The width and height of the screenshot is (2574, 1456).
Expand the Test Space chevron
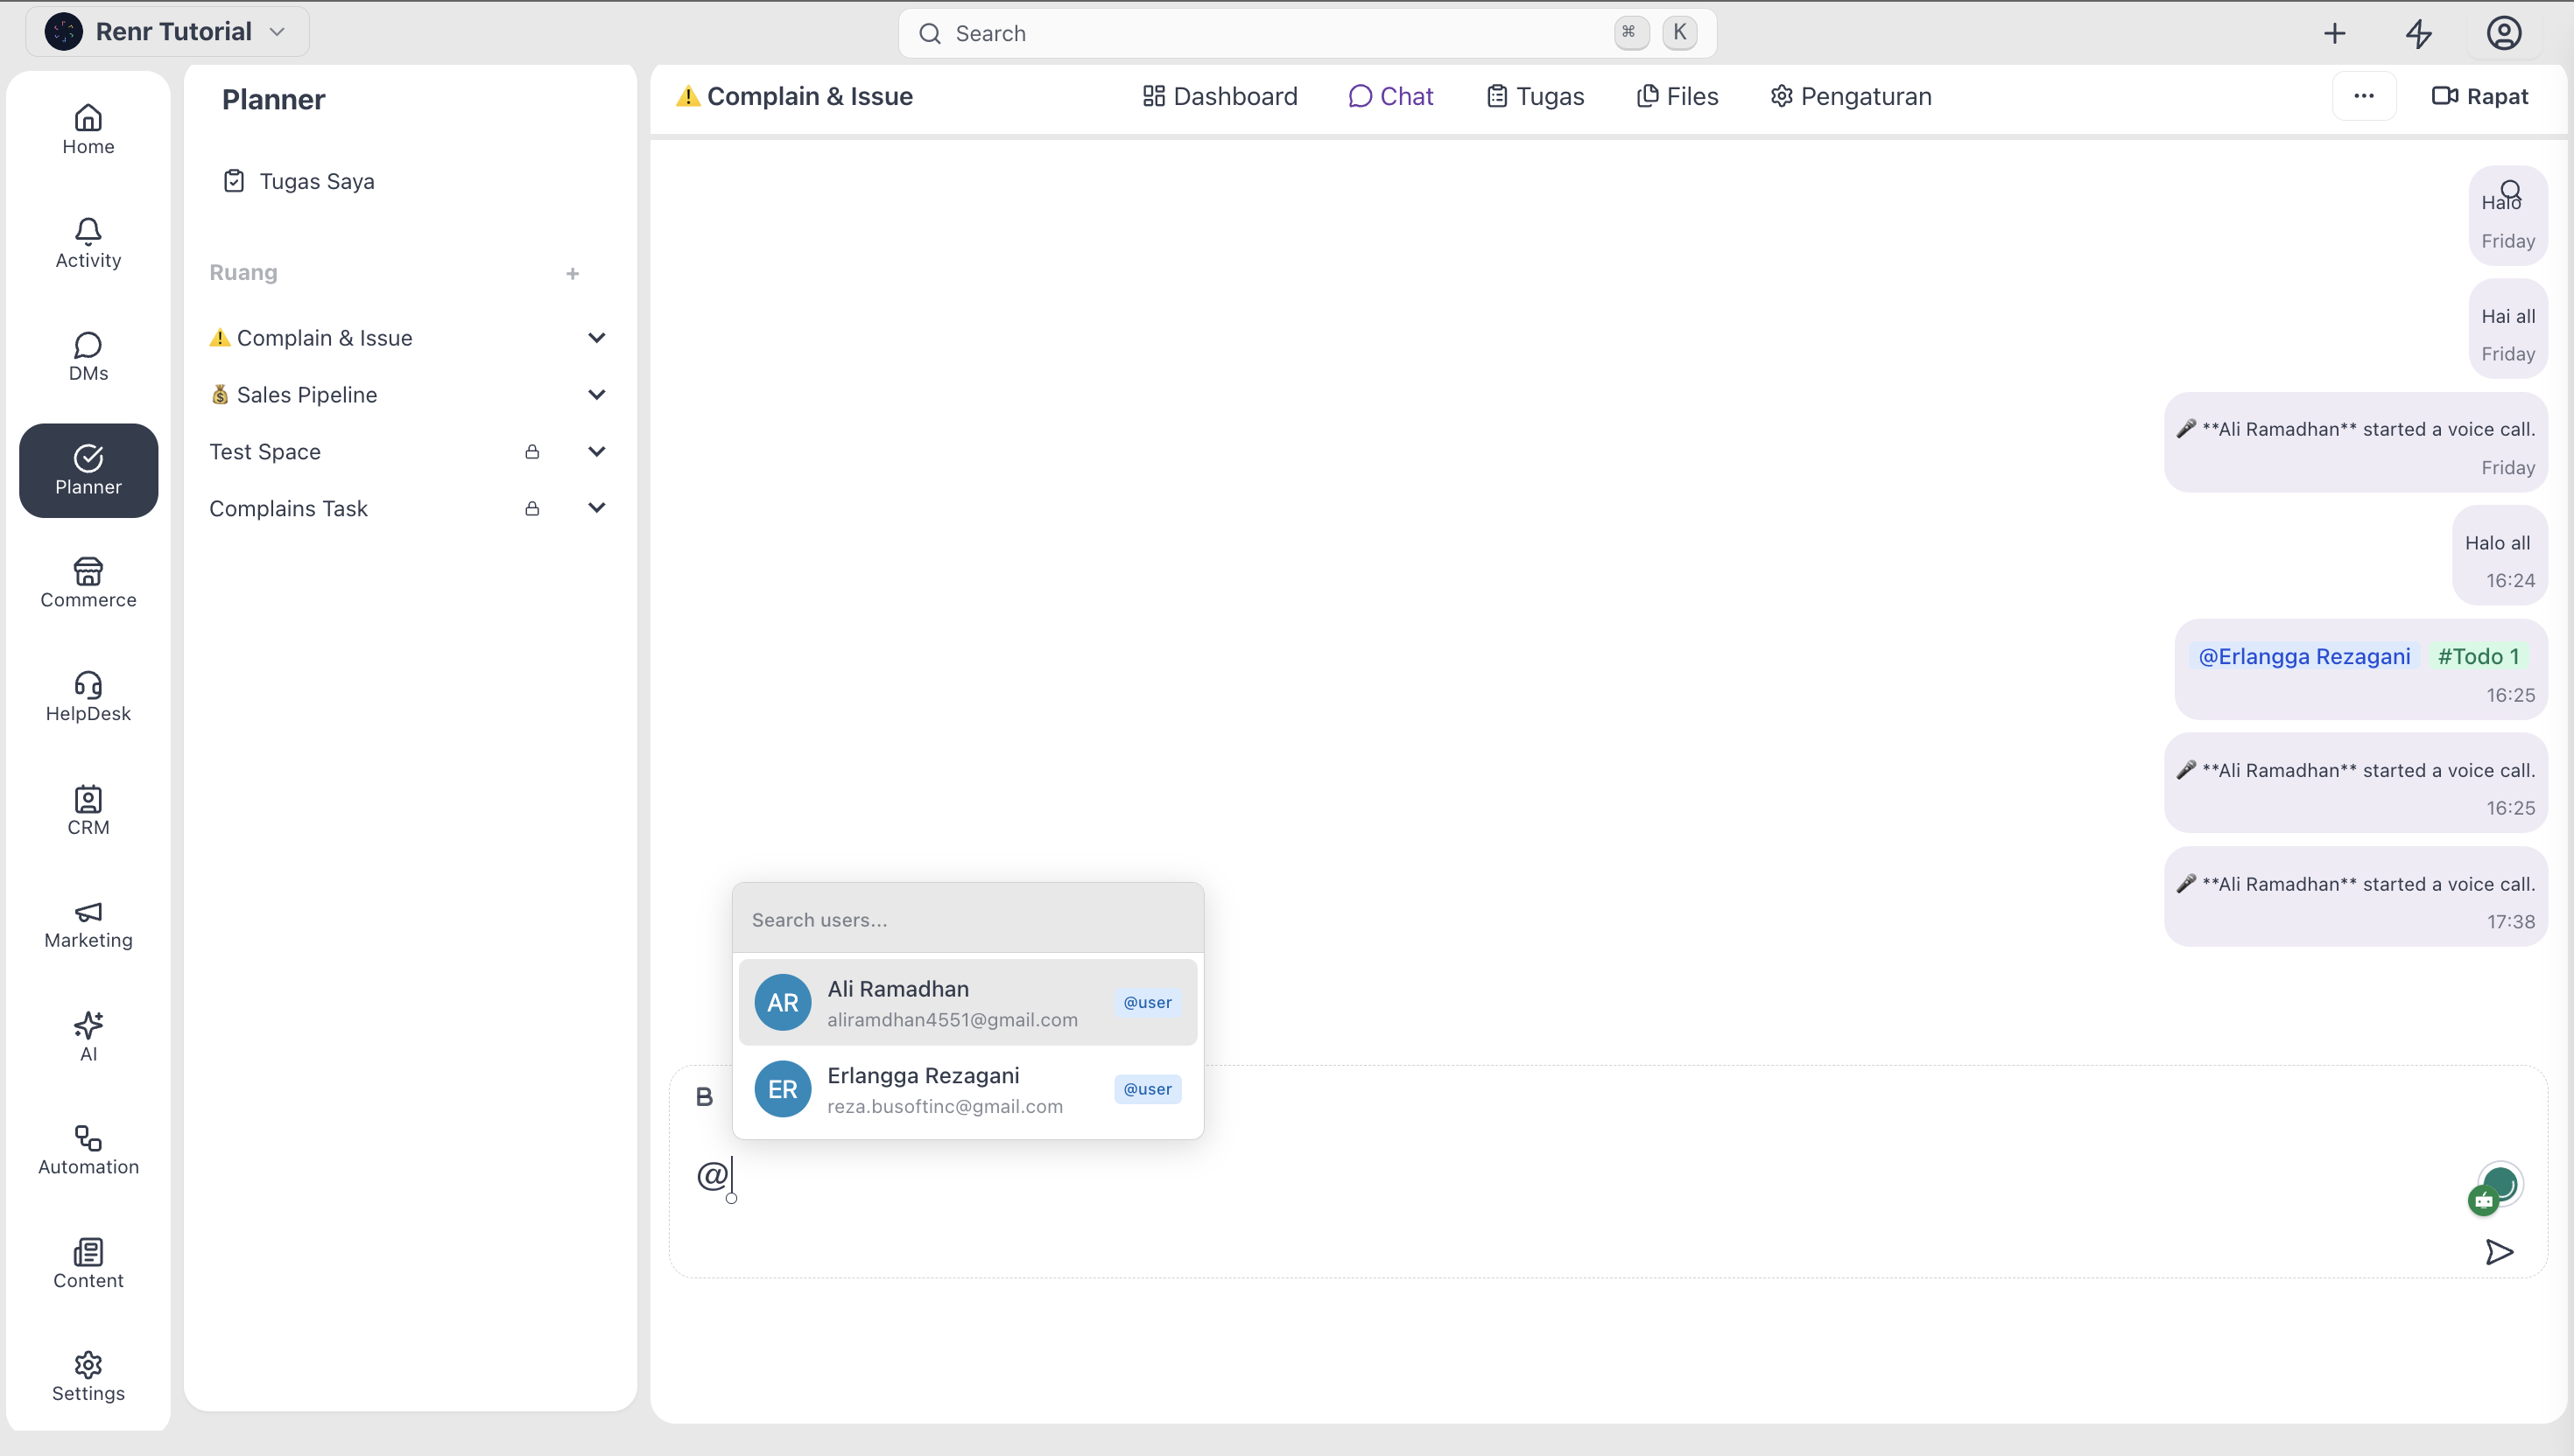tap(596, 452)
